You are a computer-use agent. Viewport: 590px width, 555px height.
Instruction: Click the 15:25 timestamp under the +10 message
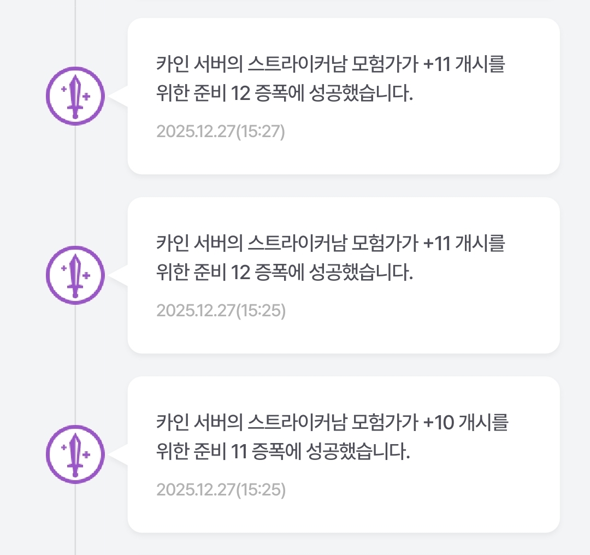[x=221, y=490]
